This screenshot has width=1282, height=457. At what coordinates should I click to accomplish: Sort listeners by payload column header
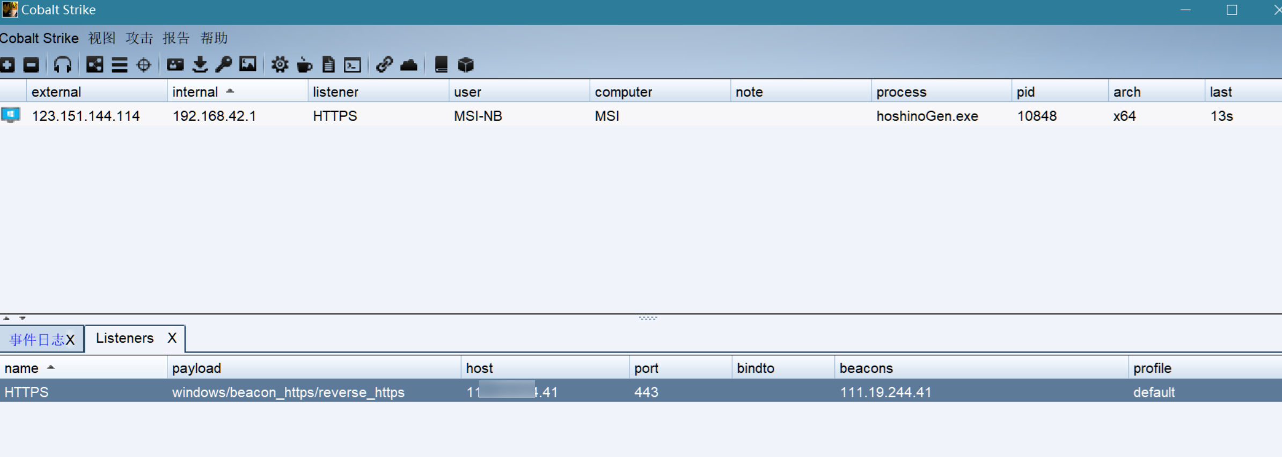tap(314, 368)
